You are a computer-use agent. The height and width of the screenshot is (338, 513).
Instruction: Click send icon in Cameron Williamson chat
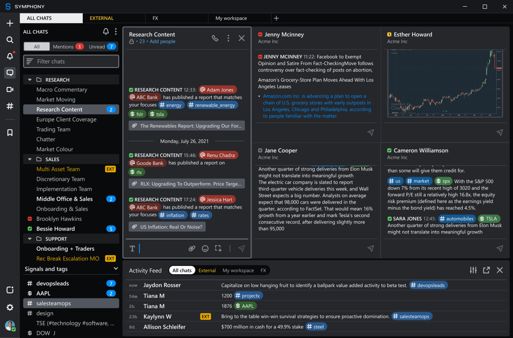tap(500, 248)
